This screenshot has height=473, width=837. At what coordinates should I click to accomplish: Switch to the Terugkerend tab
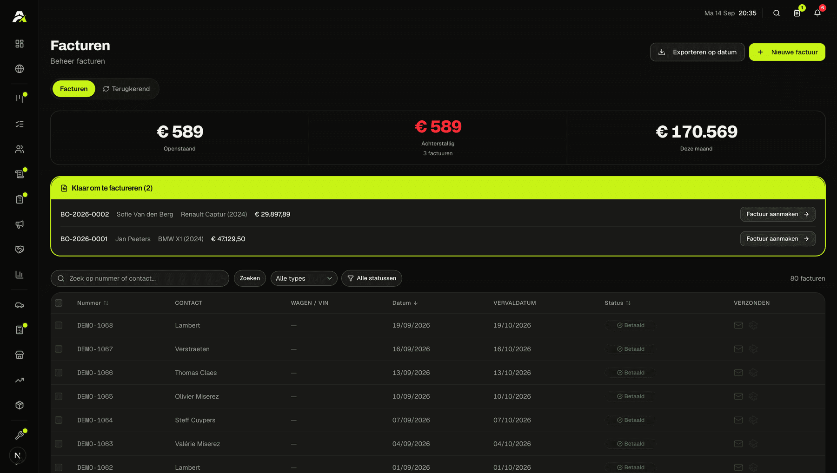126,89
